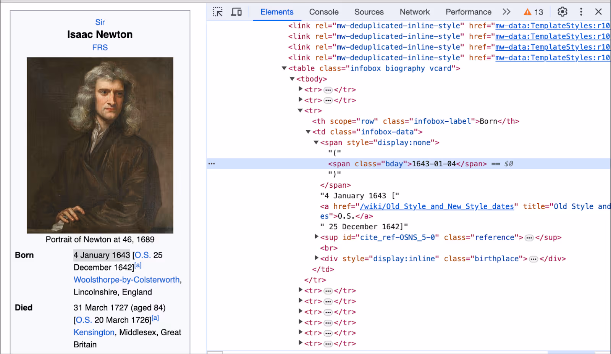This screenshot has height=354, width=611.
Task: Select the th infobox-label Born node
Action: (416, 121)
